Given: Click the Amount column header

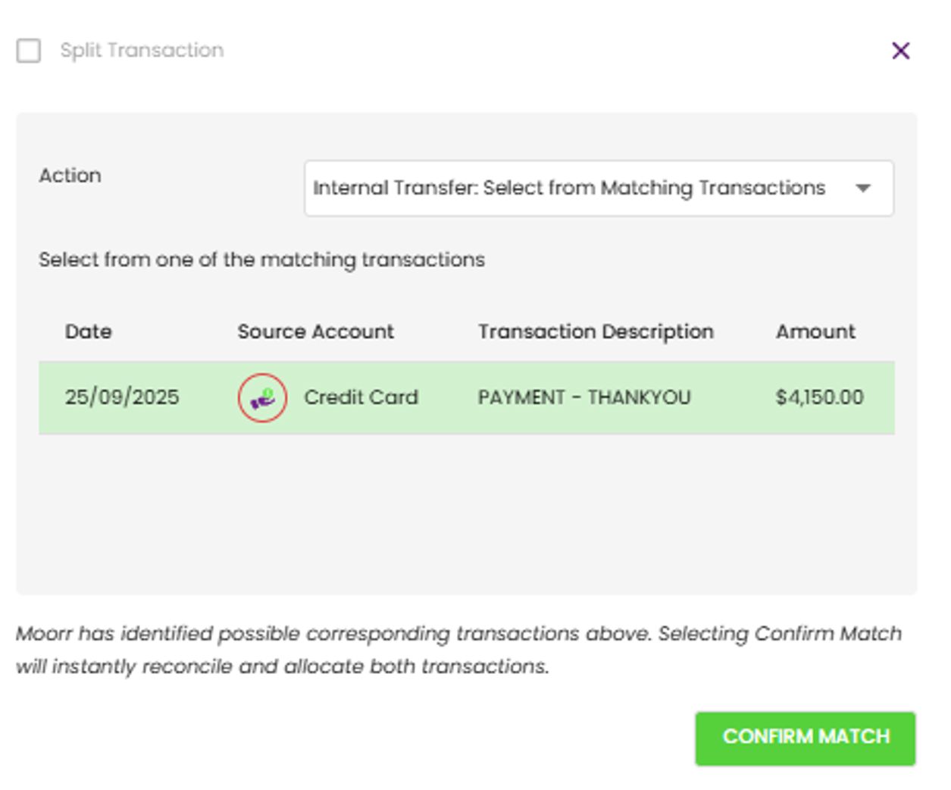Looking at the screenshot, I should [815, 331].
